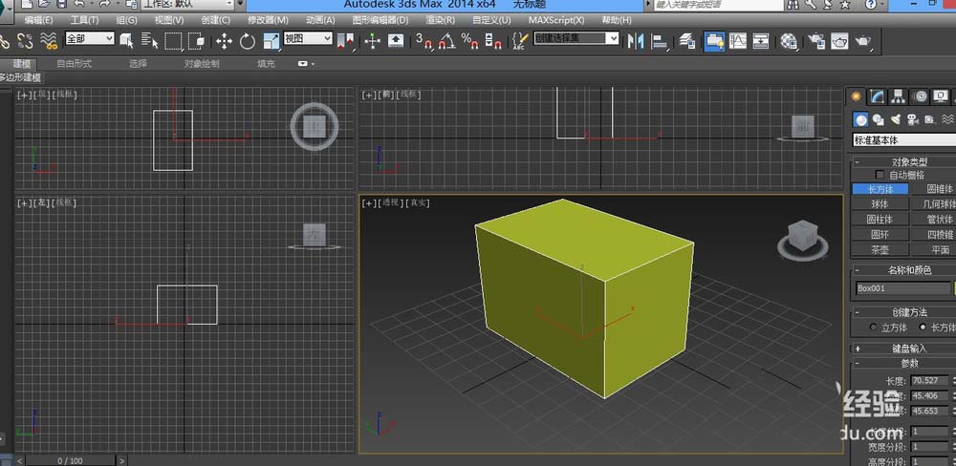Open the Modify panel tab
This screenshot has width=956, height=466.
878,96
